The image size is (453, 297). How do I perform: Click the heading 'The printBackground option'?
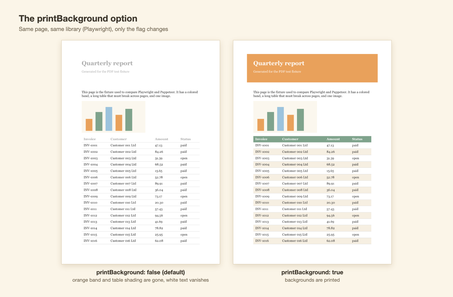tap(78, 19)
